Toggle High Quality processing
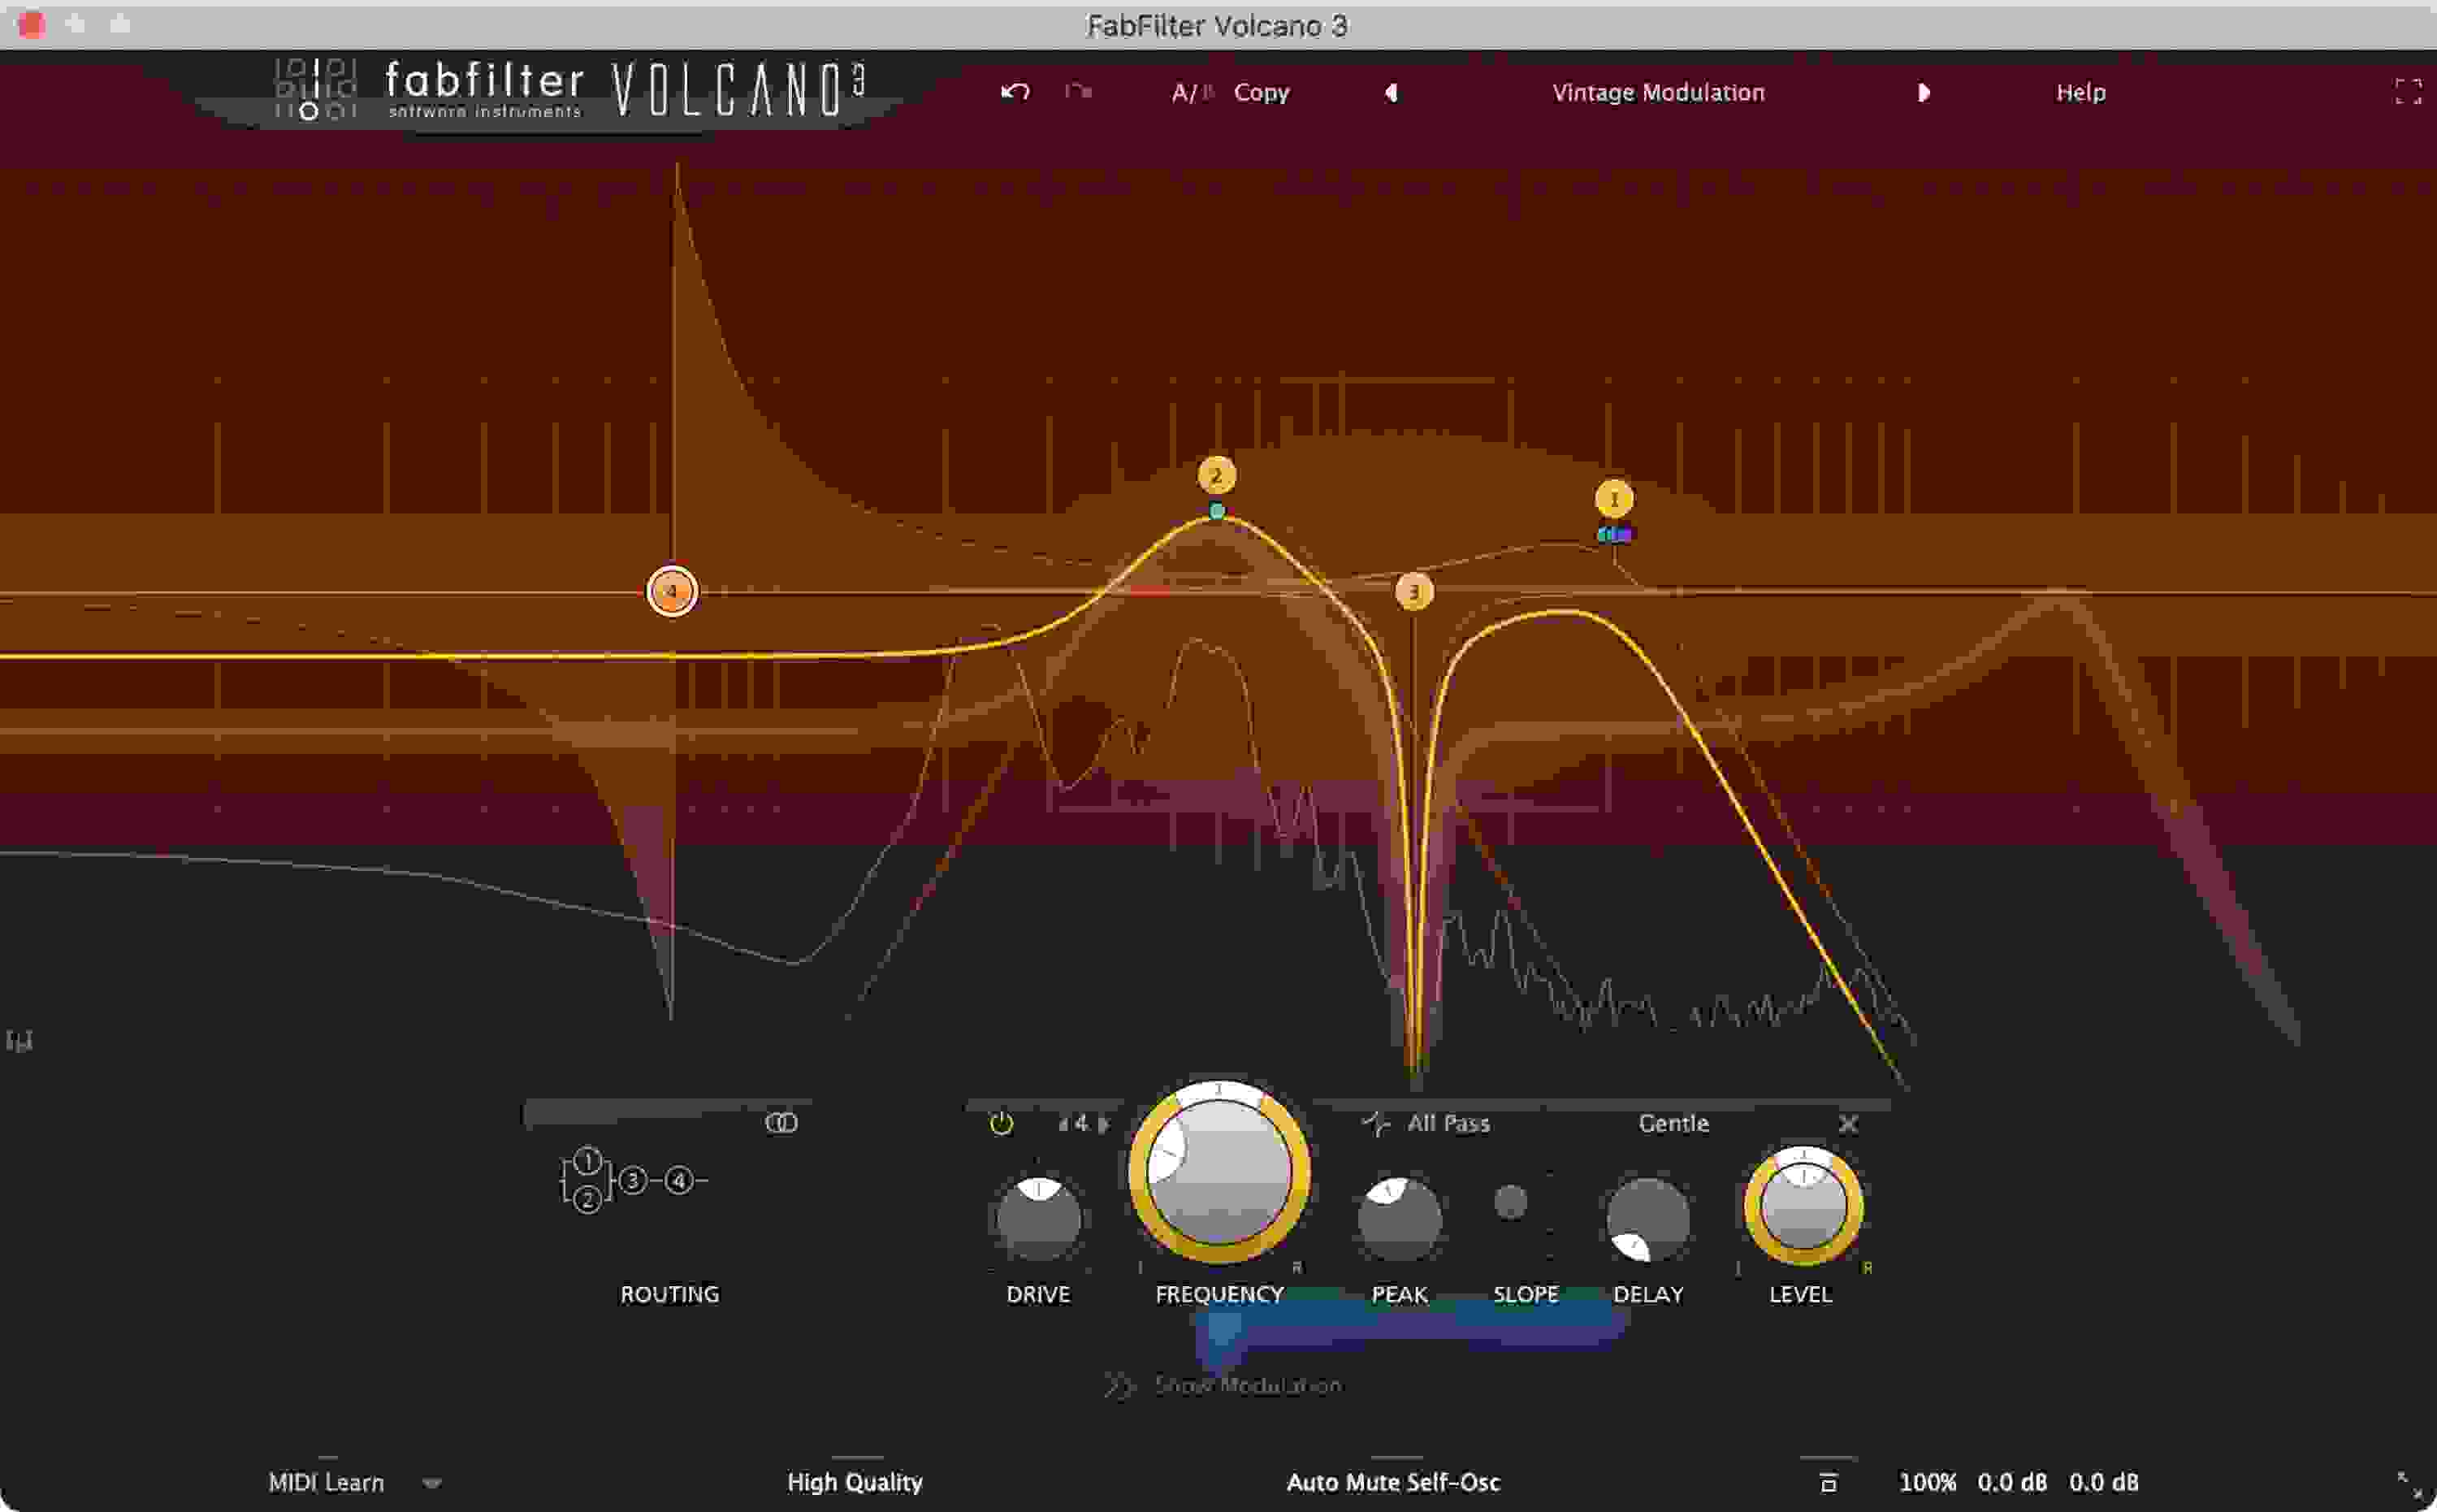 pos(855,1482)
